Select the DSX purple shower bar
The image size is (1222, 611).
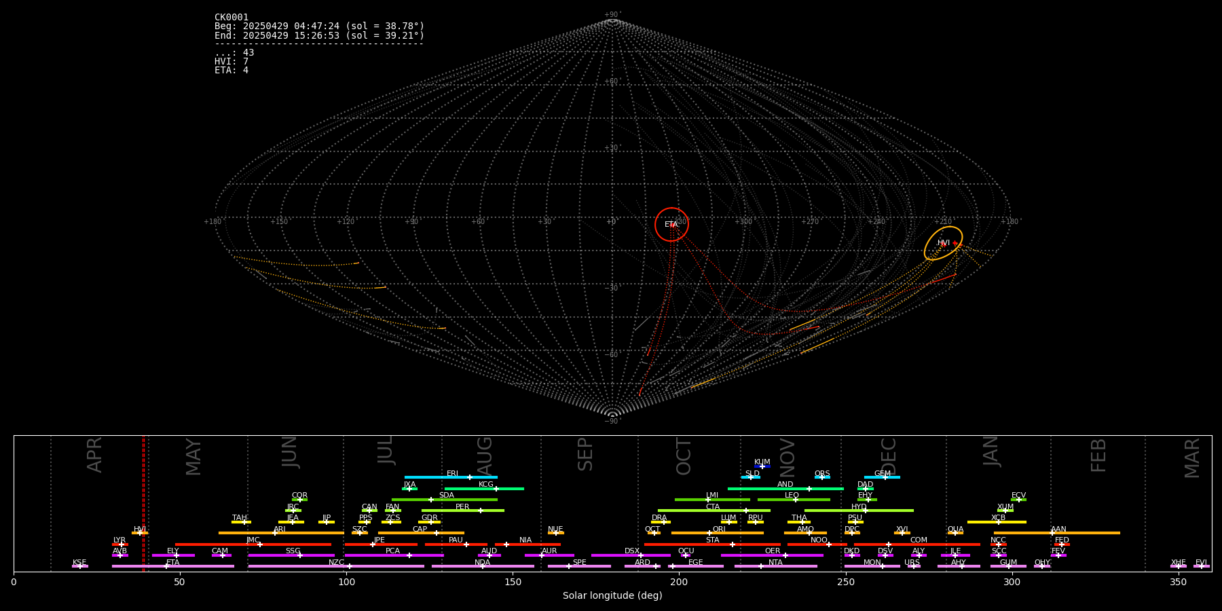pyautogui.click(x=631, y=555)
